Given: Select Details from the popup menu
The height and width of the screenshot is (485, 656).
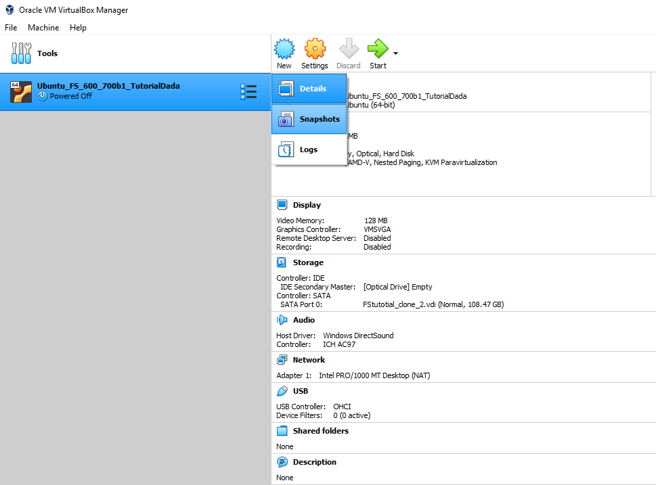Looking at the screenshot, I should click(x=309, y=89).
